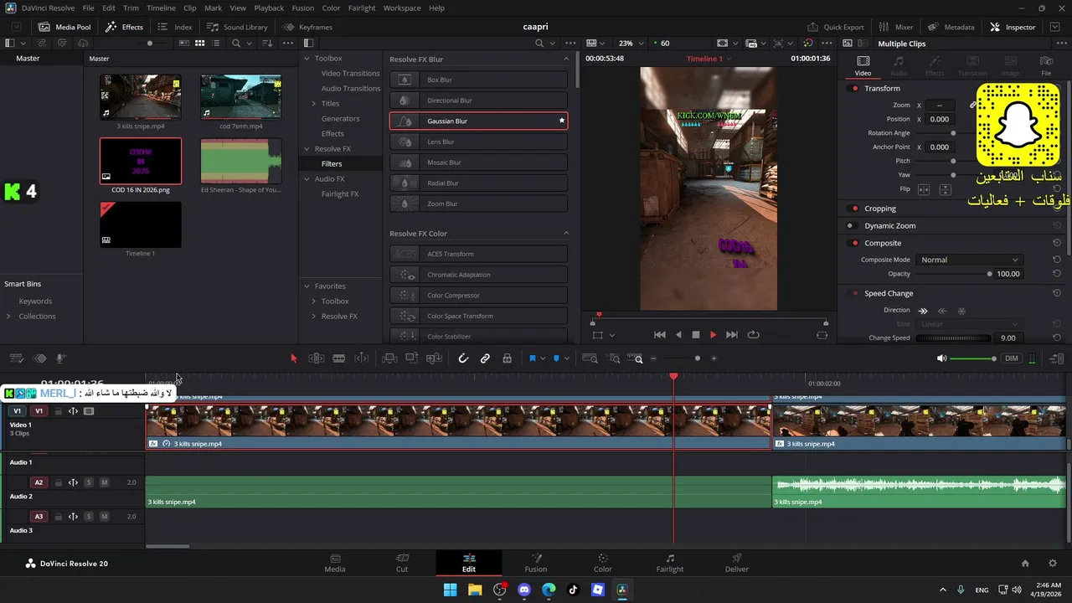Open Timeline View Options icon
Image resolution: width=1072 pixels, height=603 pixels.
(x=16, y=358)
